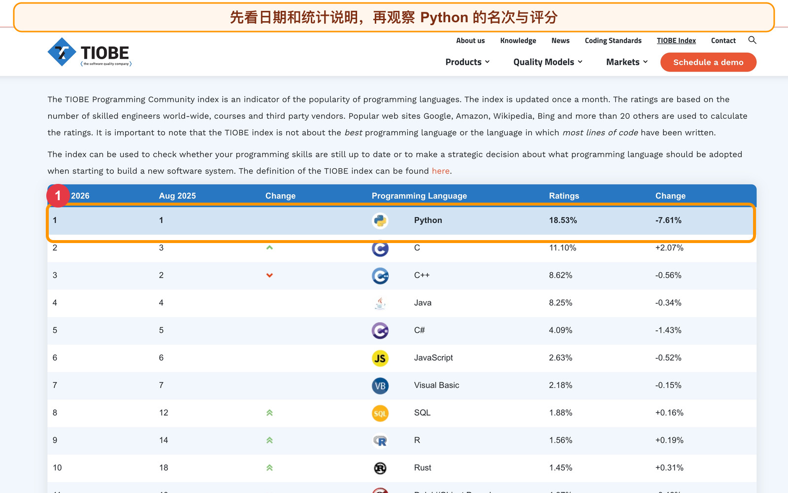
Task: Click the C rating 11.10%
Action: pyautogui.click(x=562, y=247)
